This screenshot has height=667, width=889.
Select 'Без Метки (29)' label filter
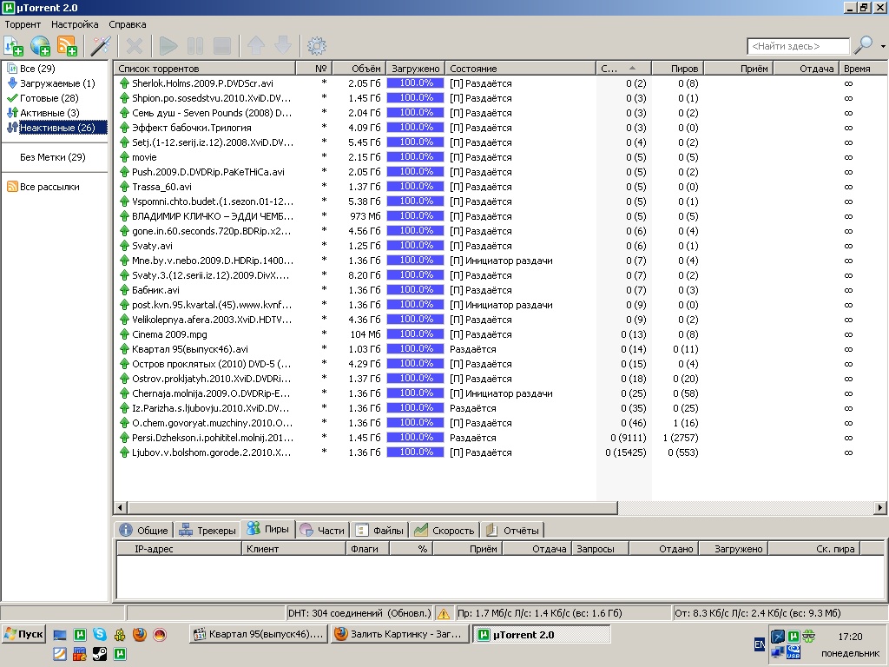point(53,157)
